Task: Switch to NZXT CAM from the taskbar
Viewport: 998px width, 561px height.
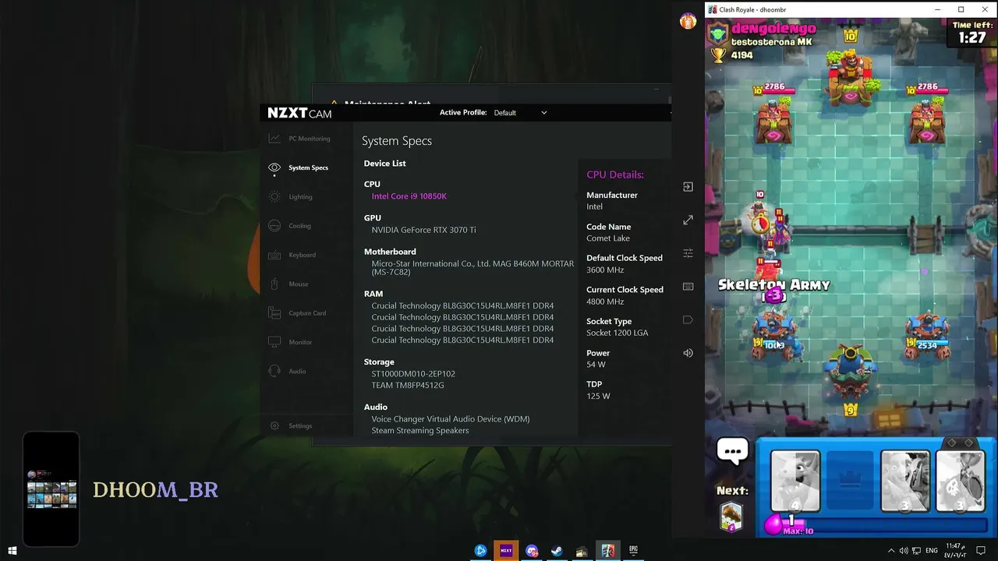Action: pyautogui.click(x=506, y=551)
